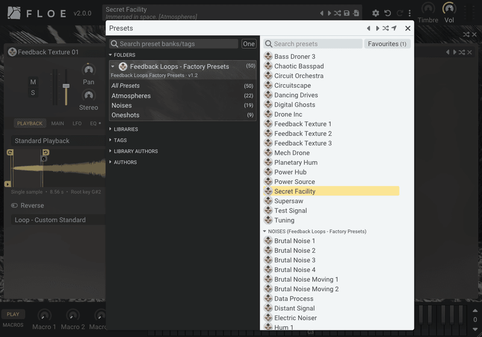
Task: Select the Noises folder
Action: [x=183, y=105]
